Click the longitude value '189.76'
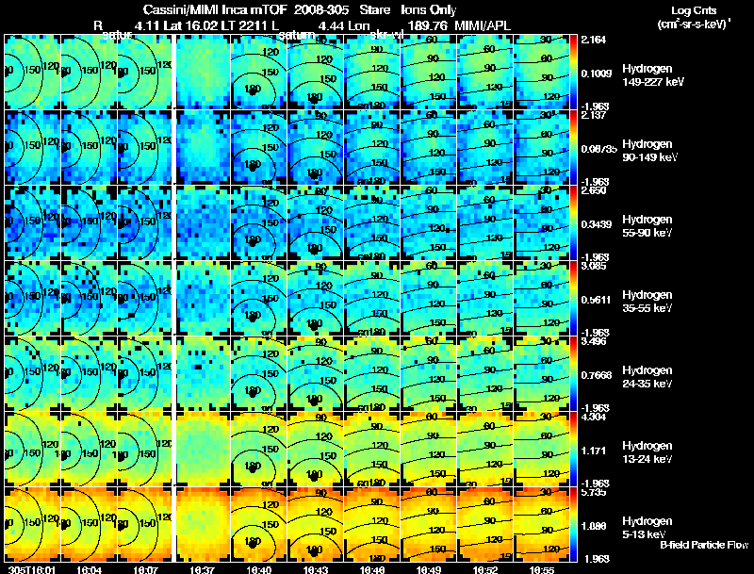Image resolution: width=754 pixels, height=574 pixels. tap(428, 25)
